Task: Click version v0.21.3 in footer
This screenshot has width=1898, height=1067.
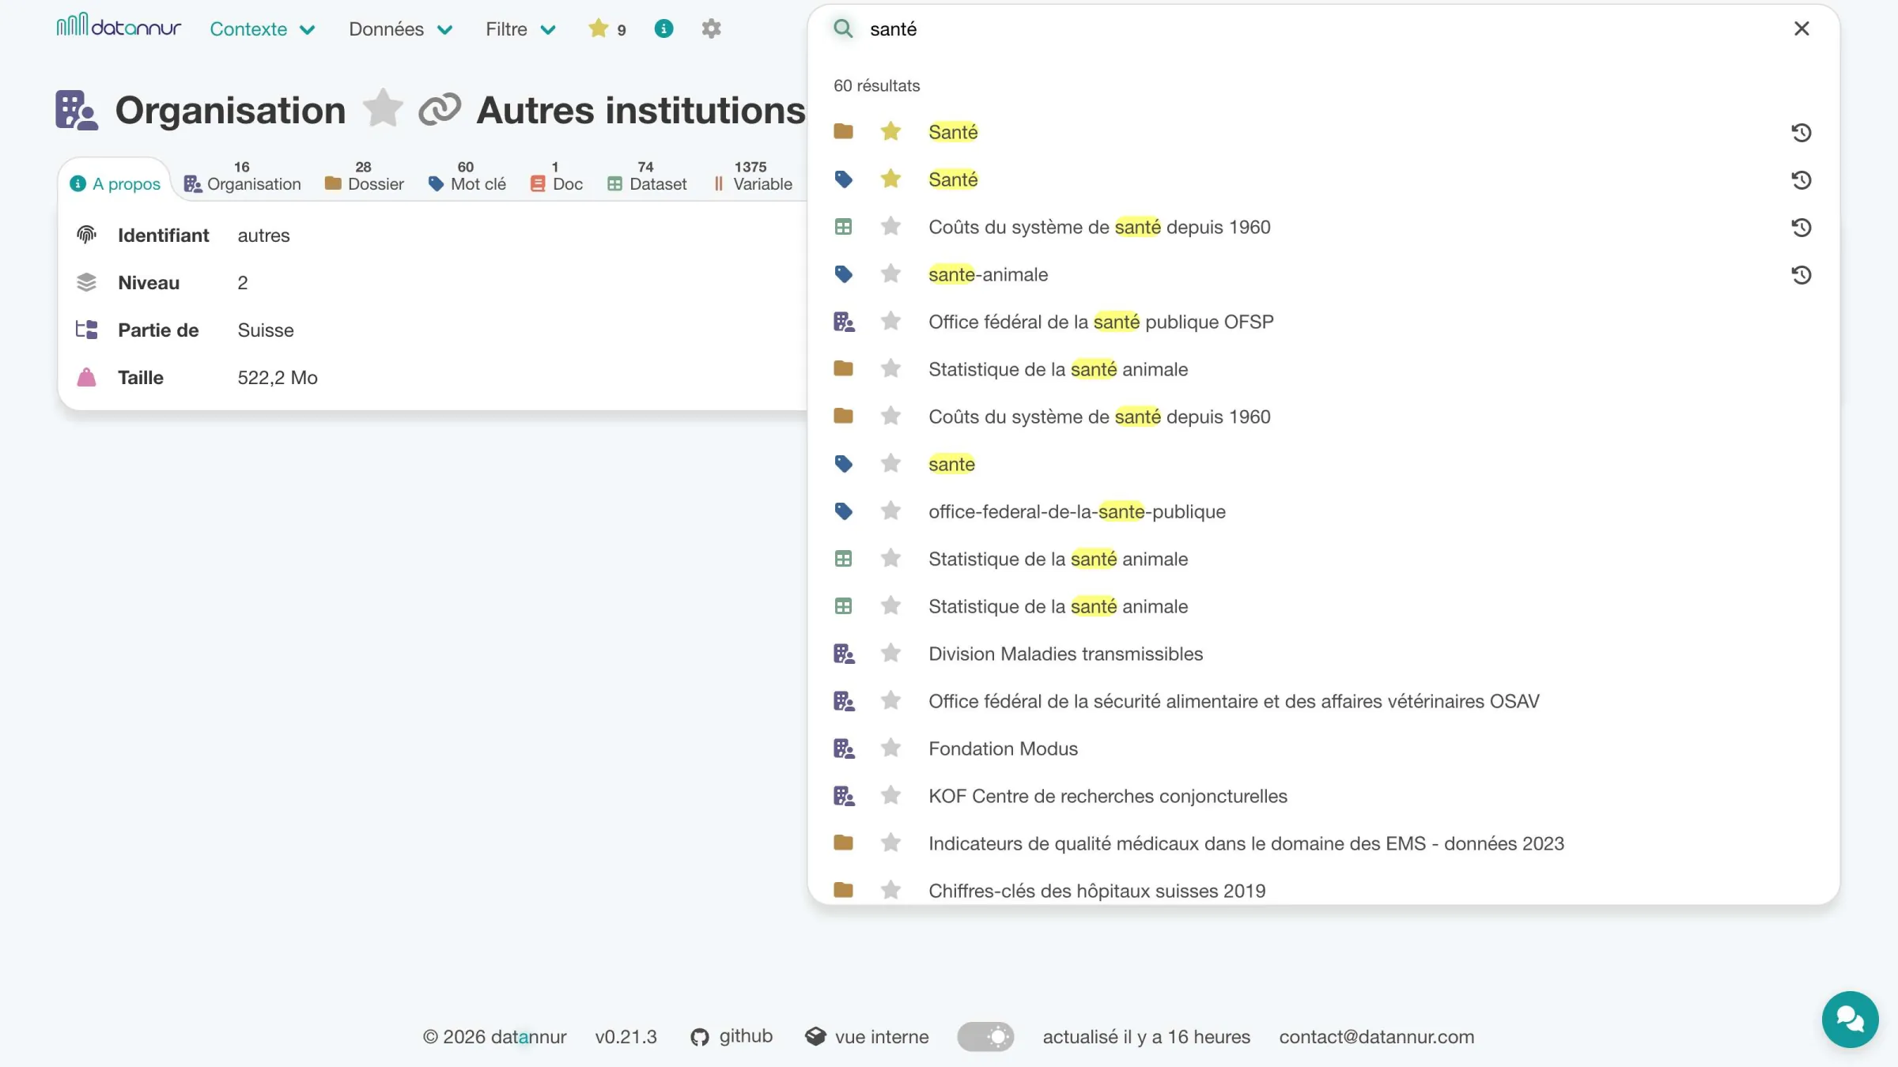Action: (626, 1037)
